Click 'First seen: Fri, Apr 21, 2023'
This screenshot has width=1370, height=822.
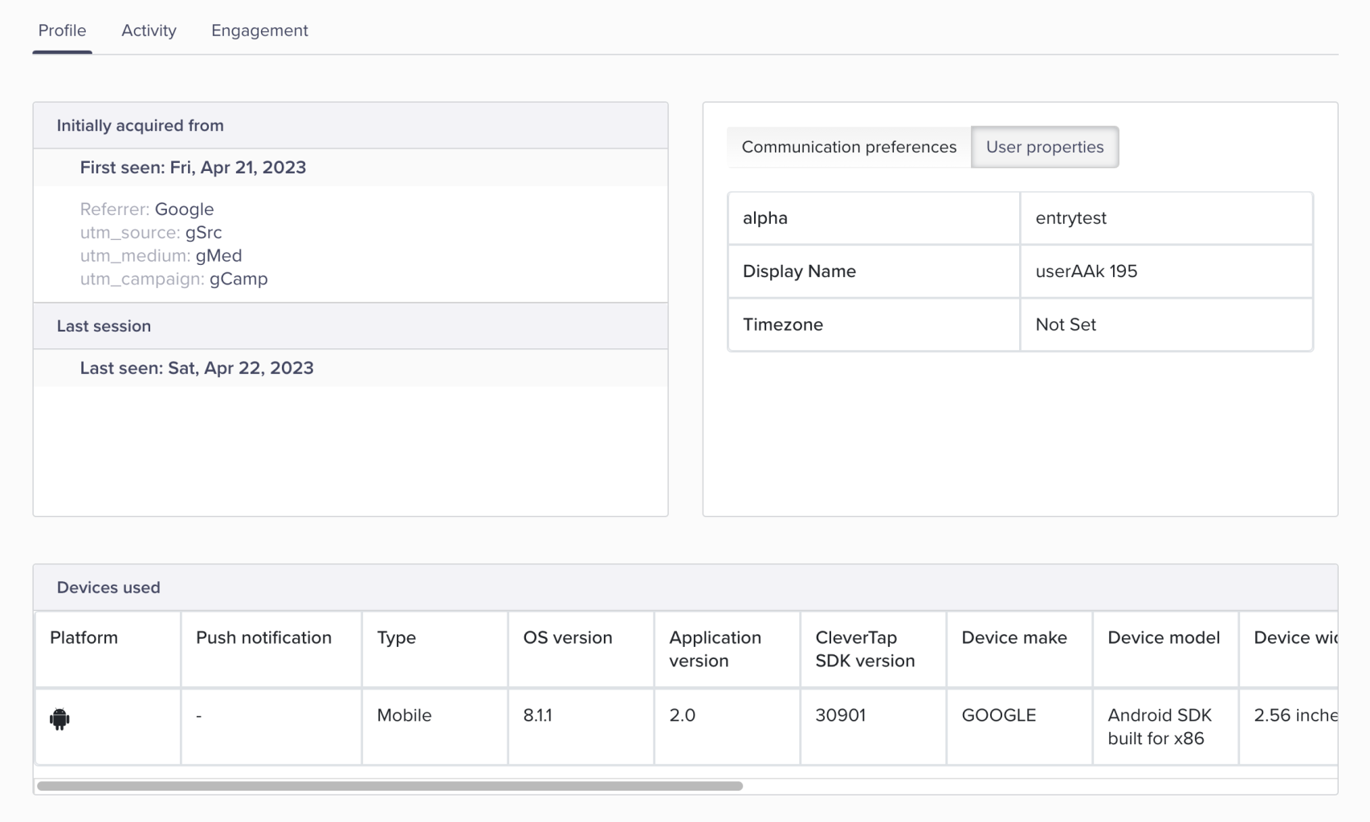tap(193, 167)
